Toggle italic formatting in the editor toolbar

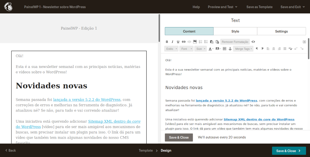click(x=172, y=42)
